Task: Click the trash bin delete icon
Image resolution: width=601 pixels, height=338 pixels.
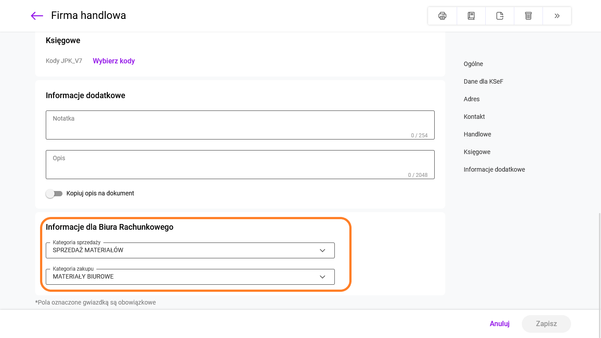Action: 528,16
